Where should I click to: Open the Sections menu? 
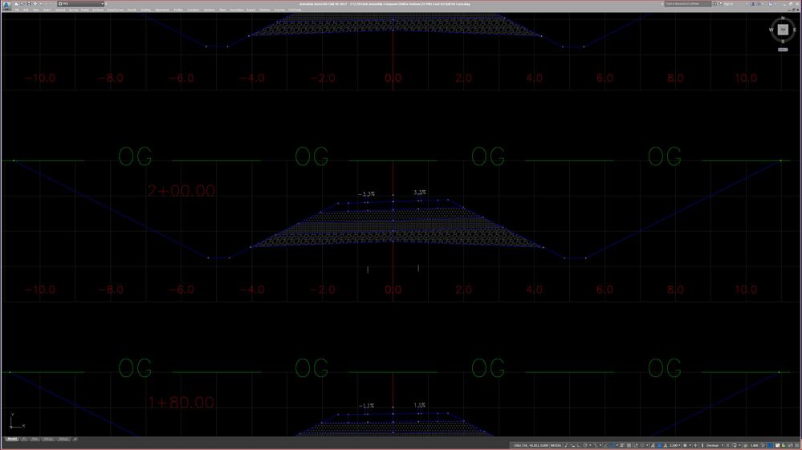(x=210, y=10)
